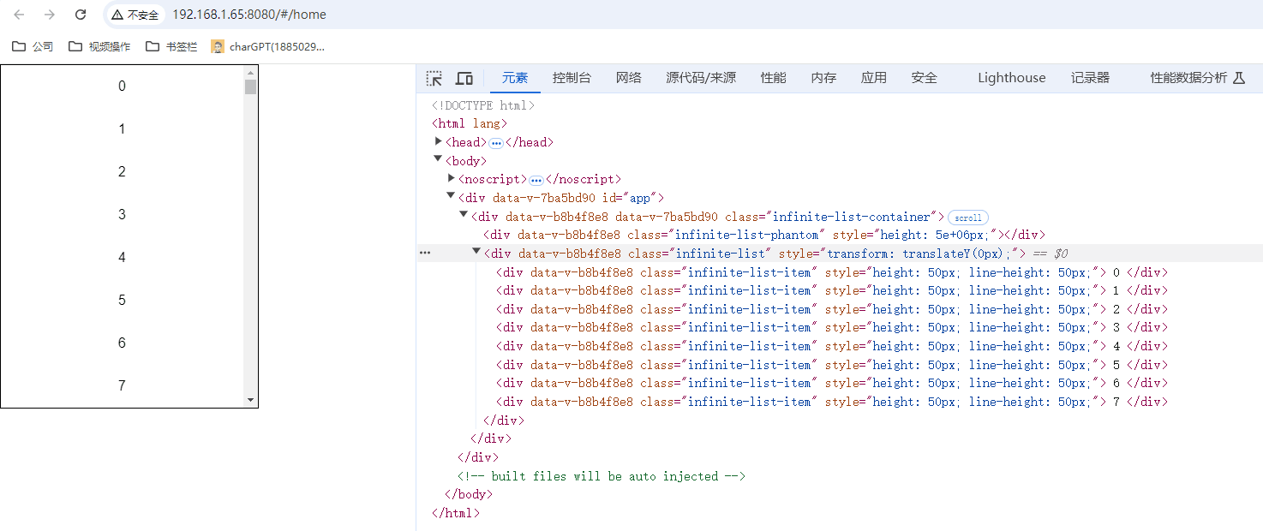Select the DOCTYPE html line
Viewport: 1263px width, 531px height.
click(x=483, y=105)
